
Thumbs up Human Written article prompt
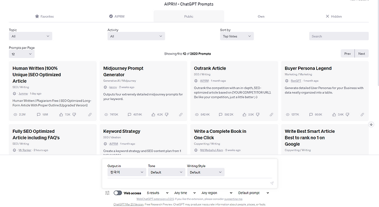[x=61, y=115]
